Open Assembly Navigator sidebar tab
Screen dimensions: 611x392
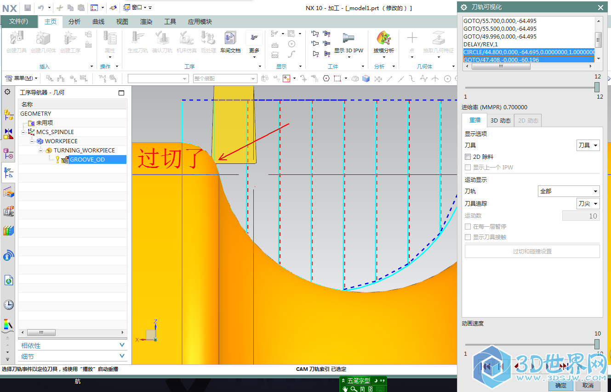click(x=8, y=114)
